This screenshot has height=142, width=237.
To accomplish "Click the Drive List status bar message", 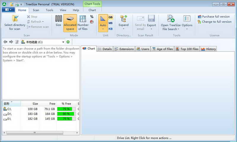I will tap(144, 138).
